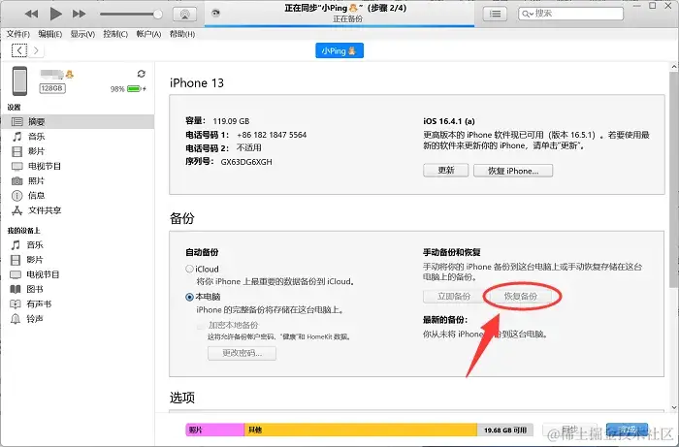Click the serial number GX63DG6XGH
The width and height of the screenshot is (679, 447).
coord(246,162)
